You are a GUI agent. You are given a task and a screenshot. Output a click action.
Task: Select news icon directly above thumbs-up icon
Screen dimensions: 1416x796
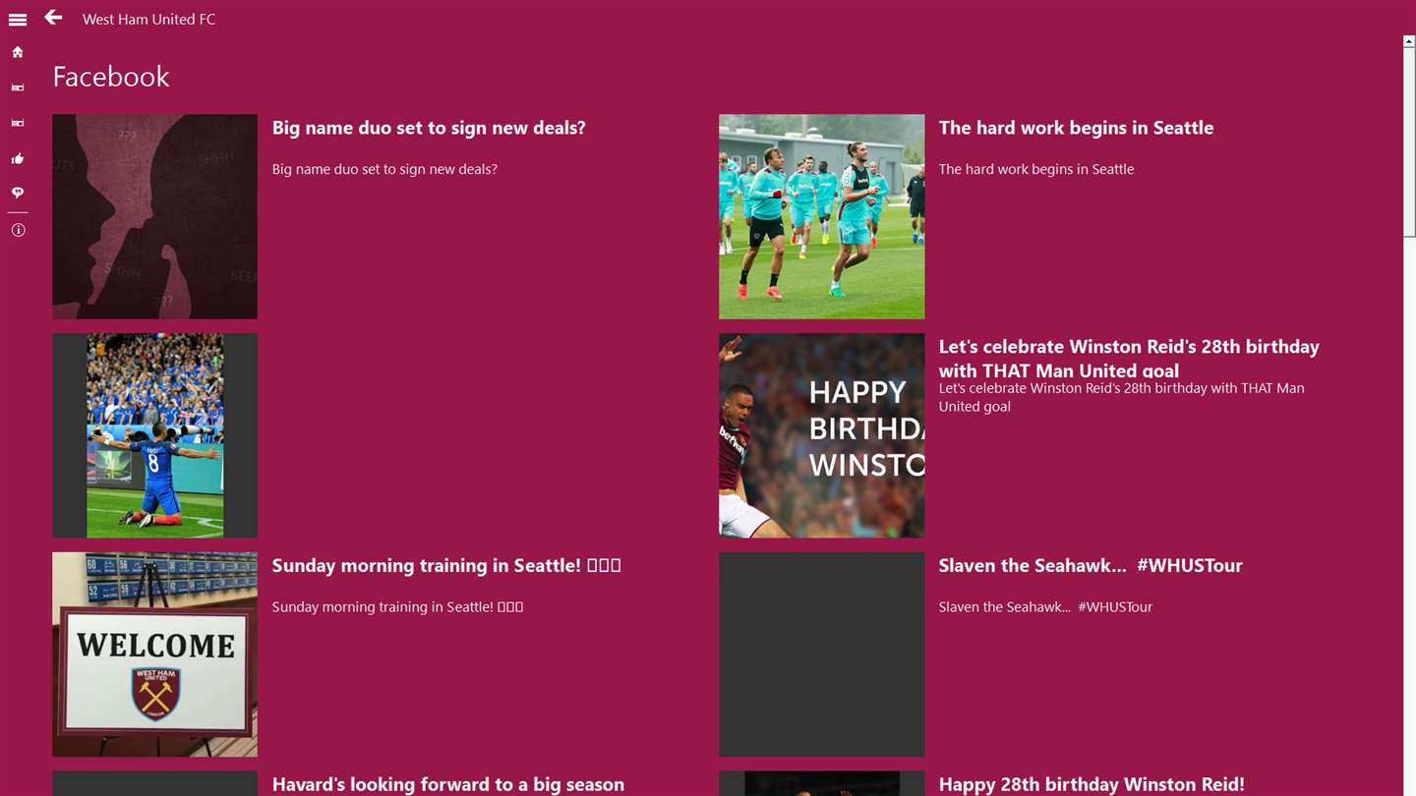coord(18,123)
